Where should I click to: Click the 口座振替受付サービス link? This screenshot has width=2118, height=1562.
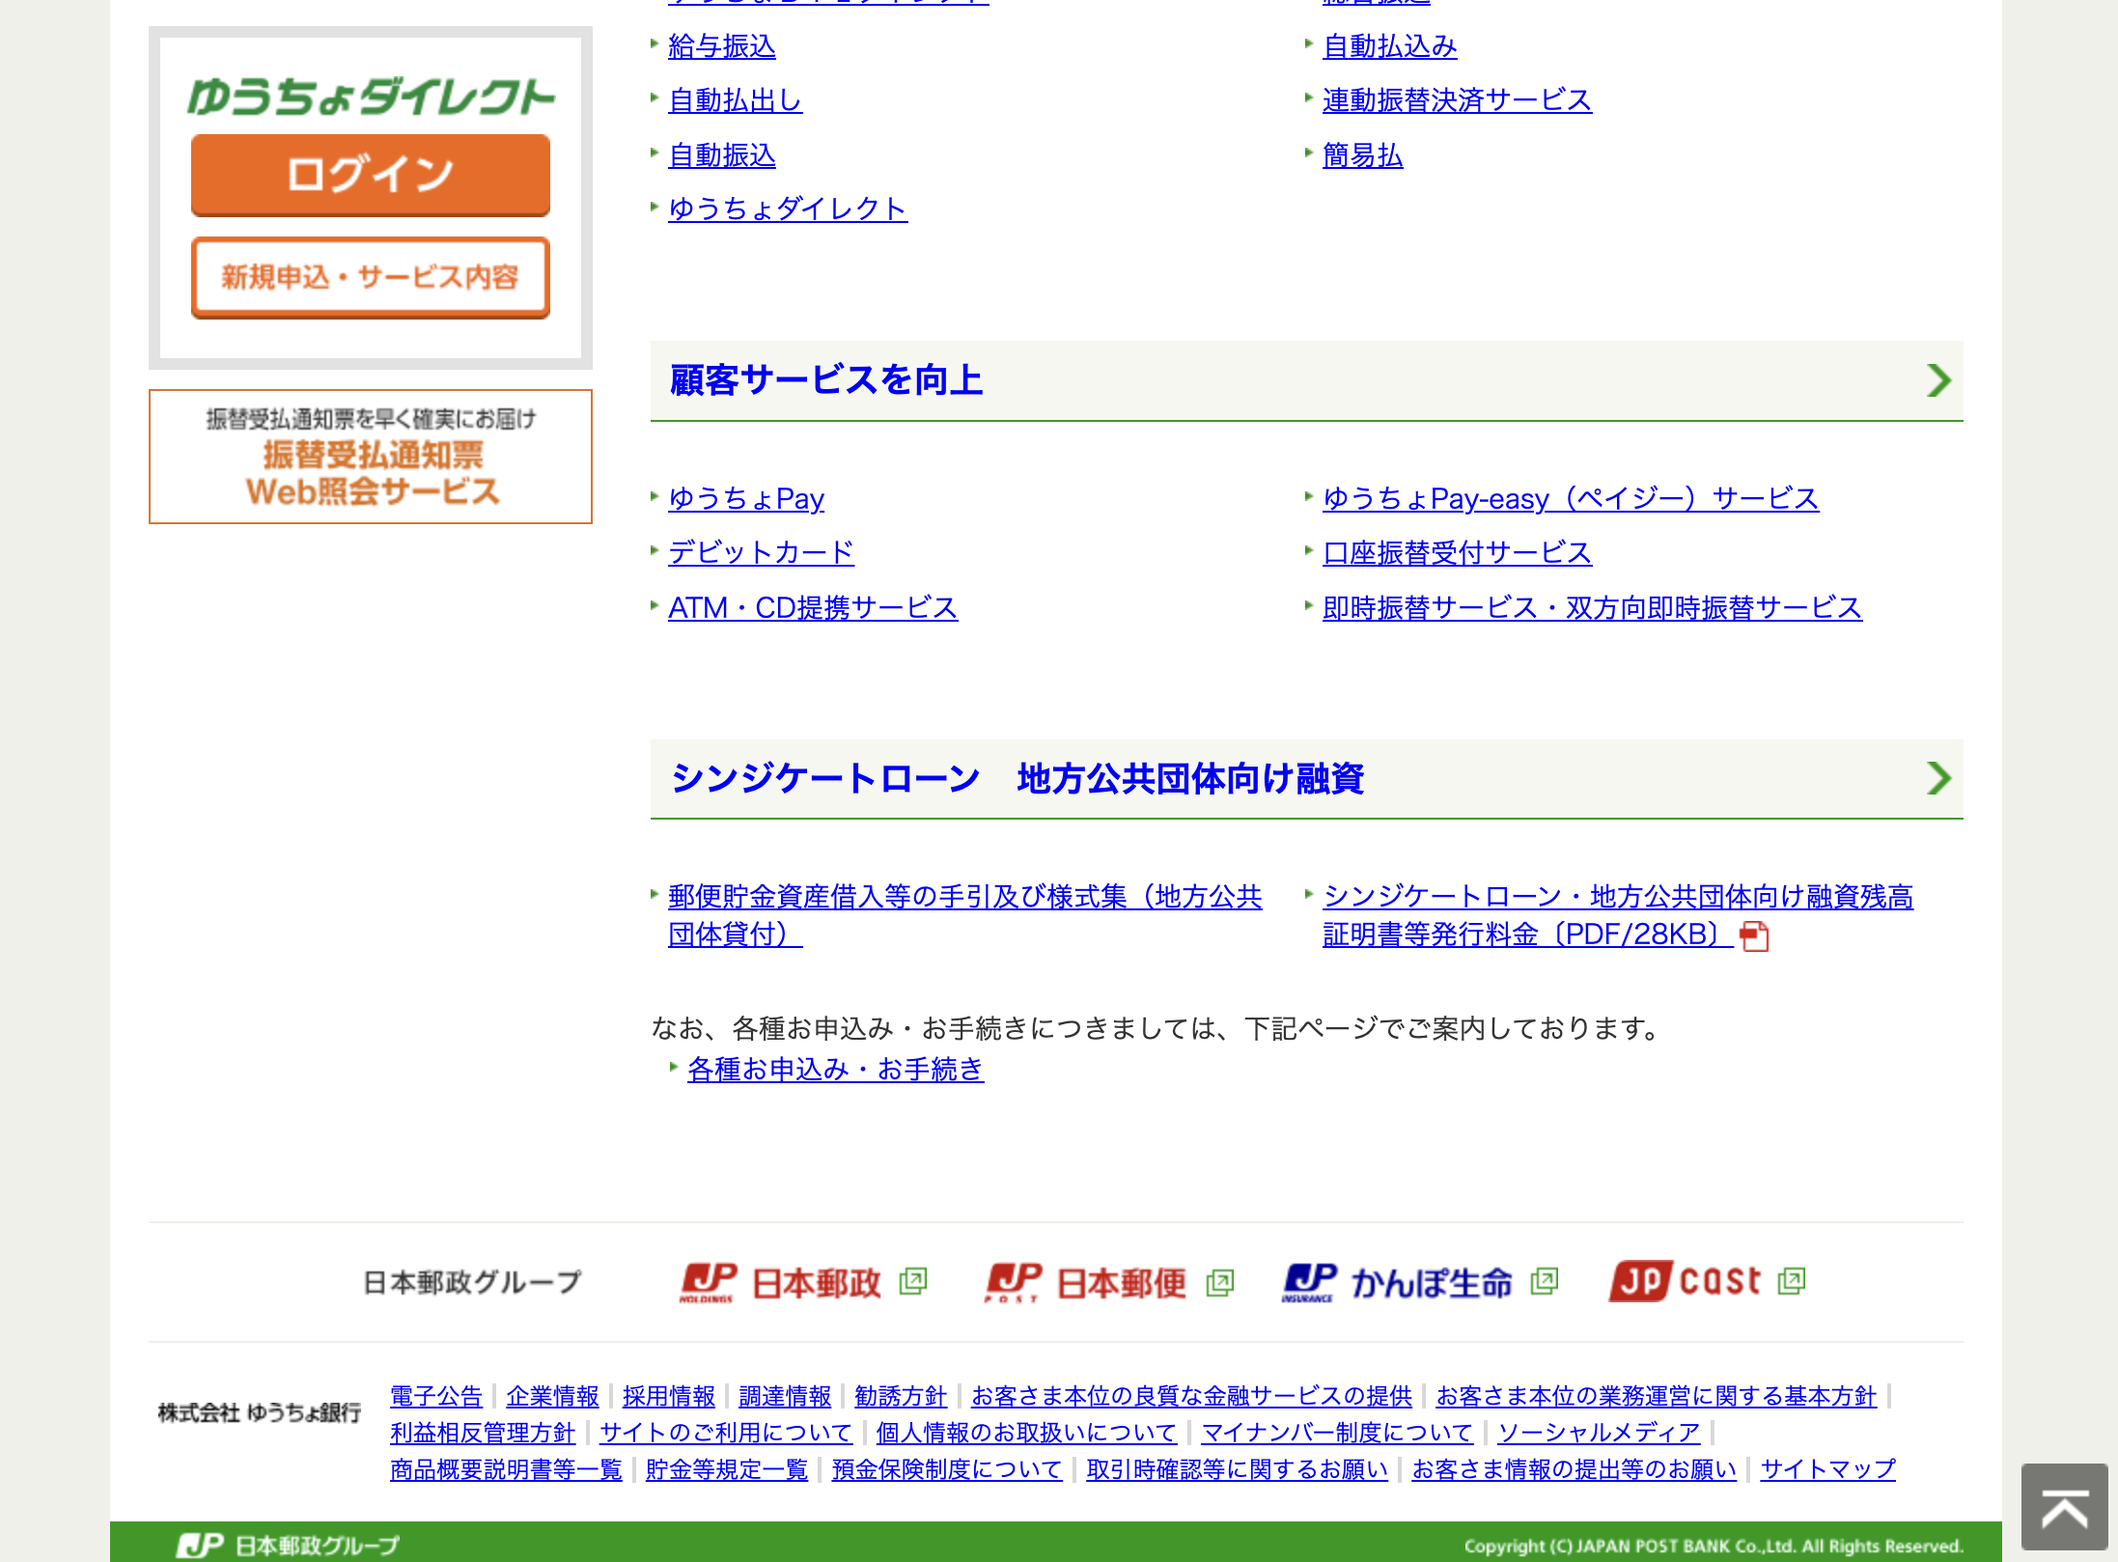pyautogui.click(x=1457, y=552)
